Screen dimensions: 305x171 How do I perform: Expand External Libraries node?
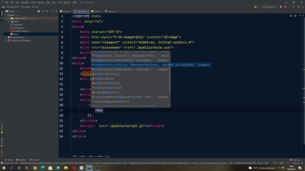click(x=5, y=37)
